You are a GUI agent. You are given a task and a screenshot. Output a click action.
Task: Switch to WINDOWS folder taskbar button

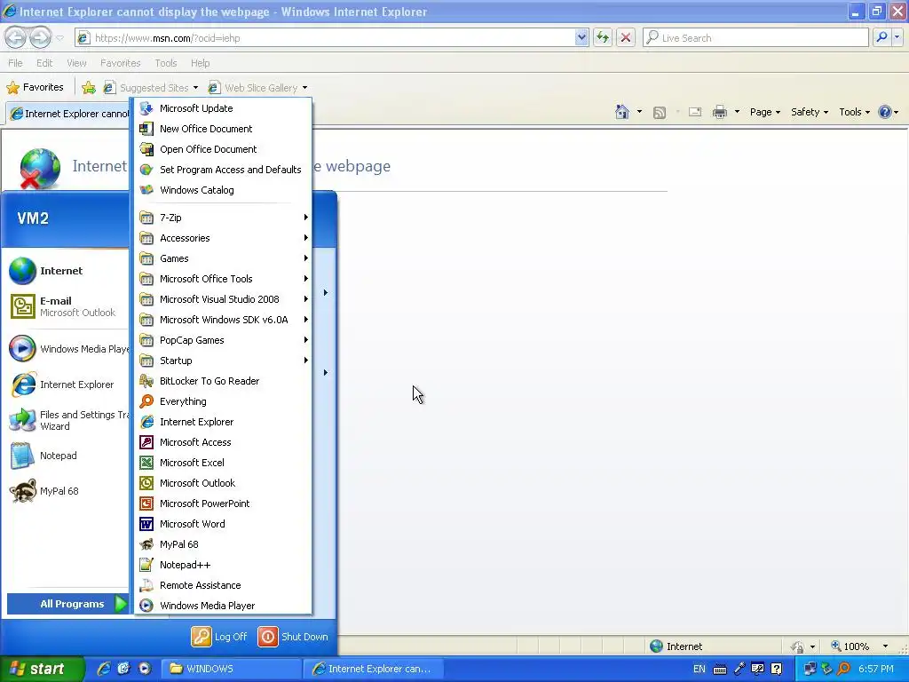coord(233,669)
